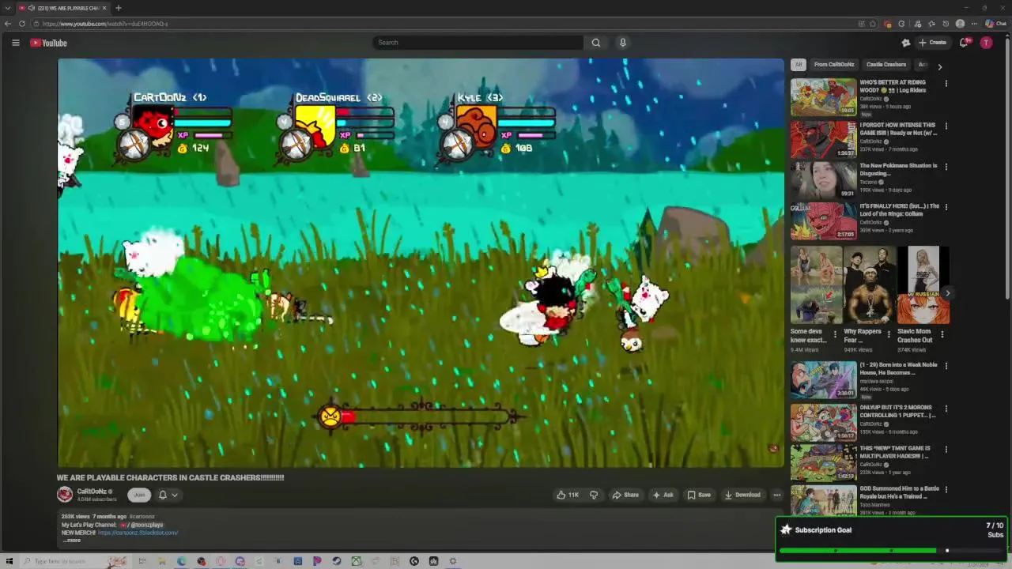
Task: Open the YouTube hamburger guide menu
Action: pyautogui.click(x=15, y=43)
